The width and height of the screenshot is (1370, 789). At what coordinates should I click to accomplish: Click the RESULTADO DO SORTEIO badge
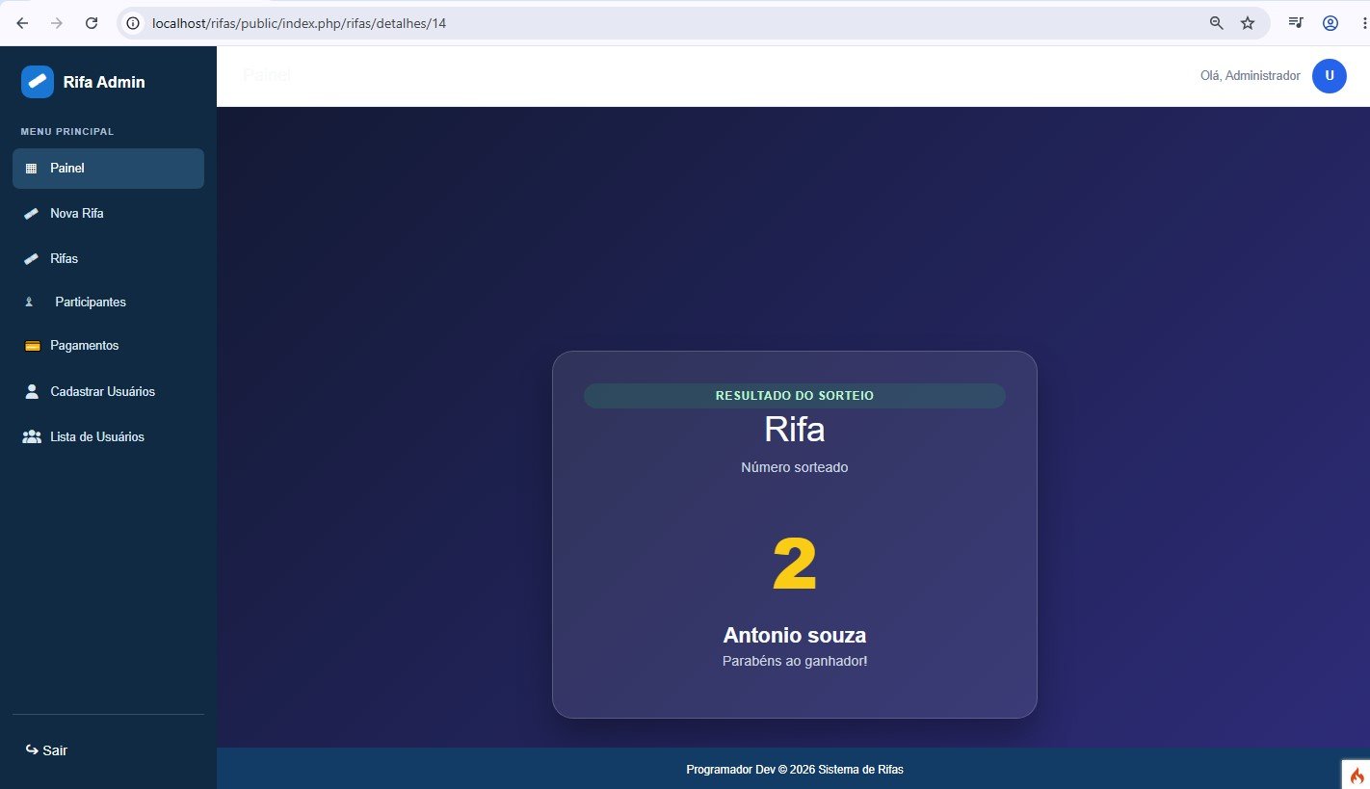point(795,396)
